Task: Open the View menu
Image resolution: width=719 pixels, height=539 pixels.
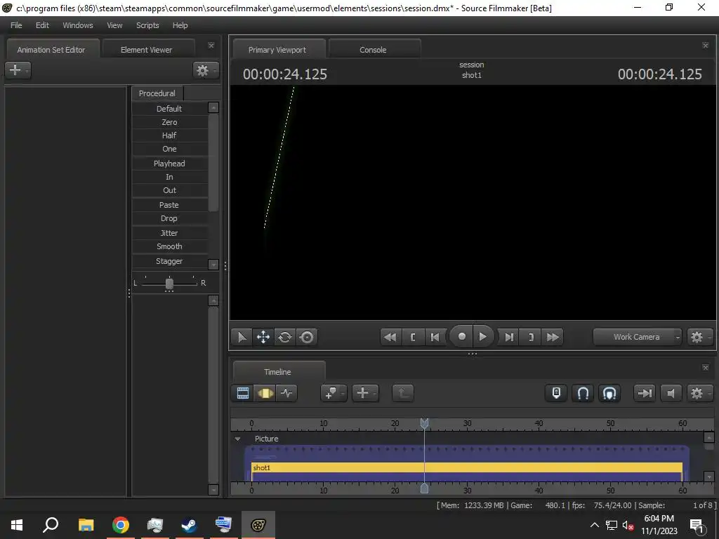Action: coord(114,25)
